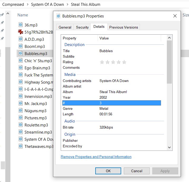This screenshot has width=189, height=182.
Task: Click the Mr. Jack.mp3 file icon
Action: coord(21,103)
